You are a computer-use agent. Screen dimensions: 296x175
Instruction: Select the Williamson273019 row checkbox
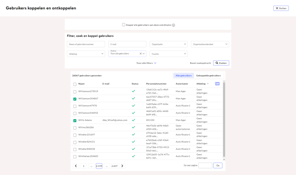tap(75, 92)
